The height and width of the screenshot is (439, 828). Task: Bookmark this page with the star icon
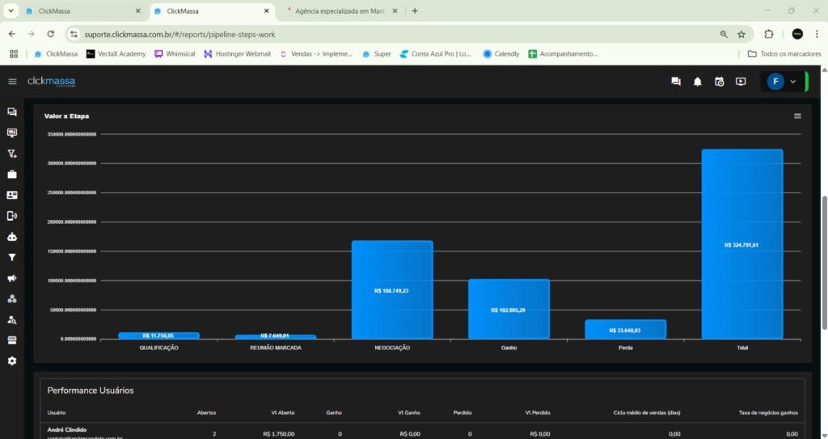click(741, 35)
